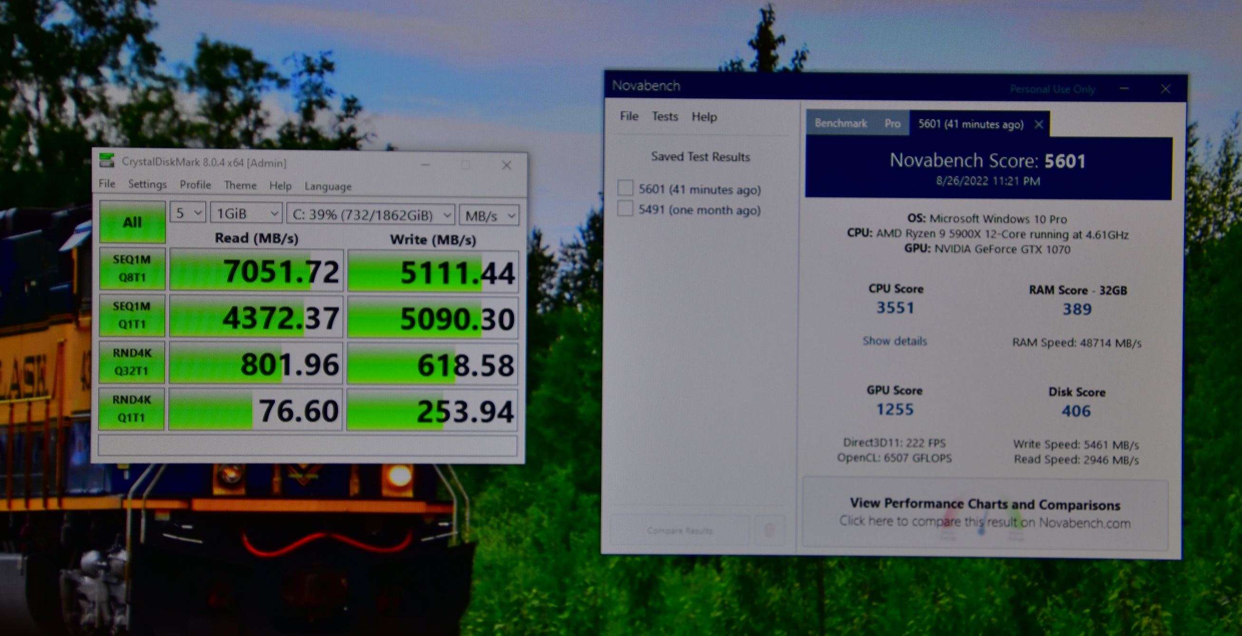Check the 5601 saved result checkbox
Image resolution: width=1242 pixels, height=636 pixels.
coord(625,188)
